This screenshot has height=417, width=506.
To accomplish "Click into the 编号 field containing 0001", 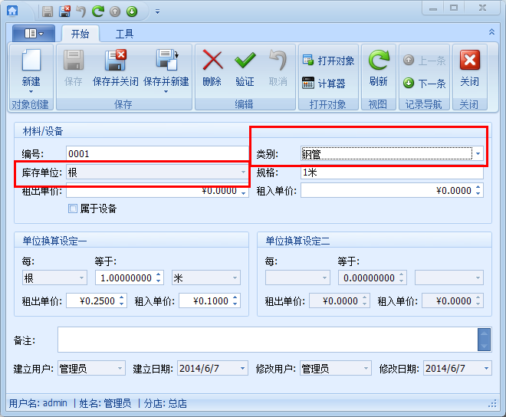I will [157, 153].
